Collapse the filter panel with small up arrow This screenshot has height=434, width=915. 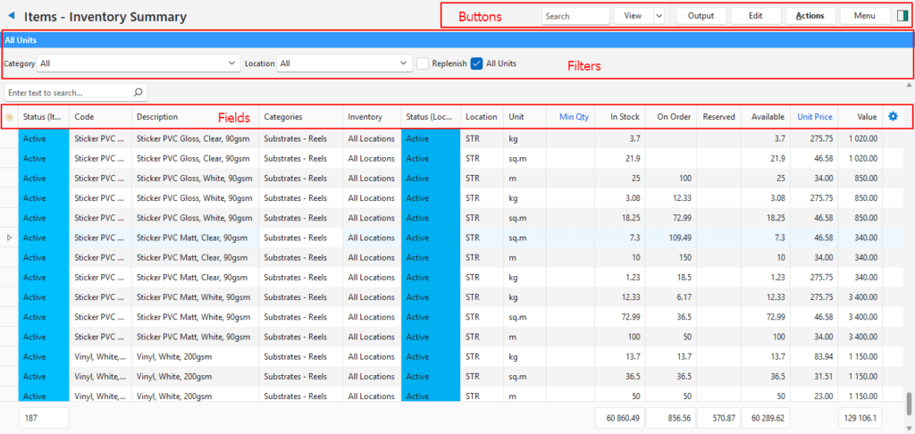909,84
